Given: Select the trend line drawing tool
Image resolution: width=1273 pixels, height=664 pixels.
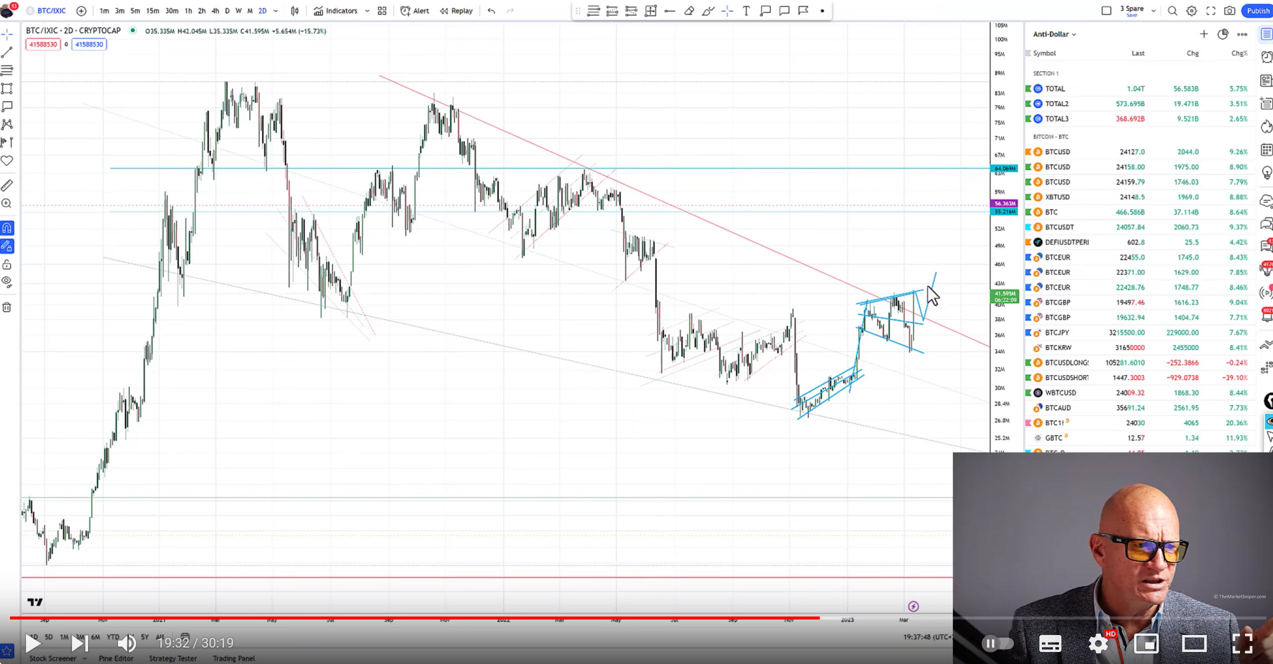Looking at the screenshot, I should tap(7, 52).
